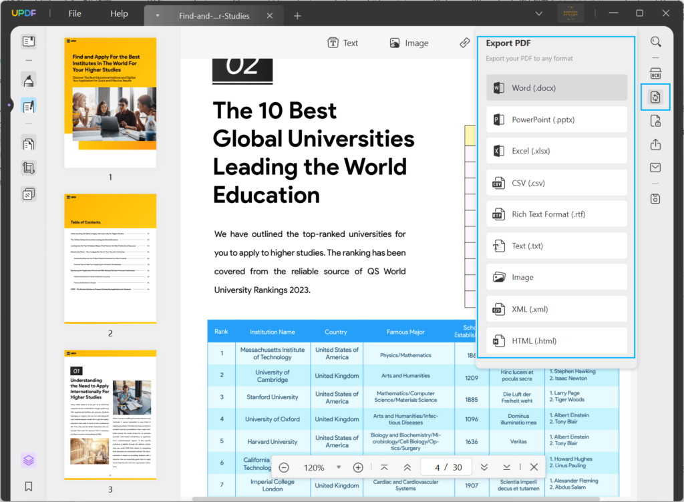The width and height of the screenshot is (684, 502).
Task: Expand the zoom level 120% dropdown
Action: (339, 467)
